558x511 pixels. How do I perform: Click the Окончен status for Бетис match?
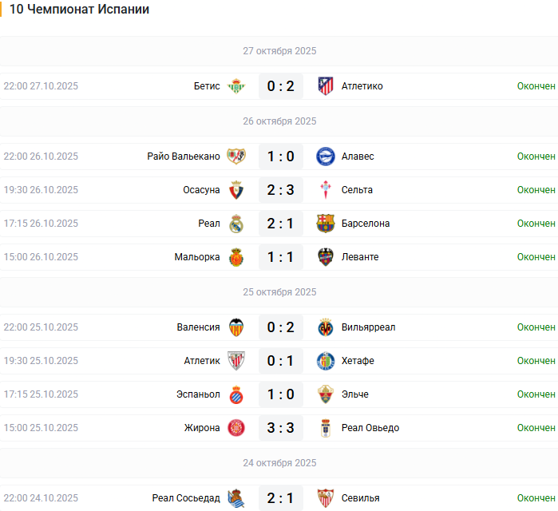click(x=536, y=86)
